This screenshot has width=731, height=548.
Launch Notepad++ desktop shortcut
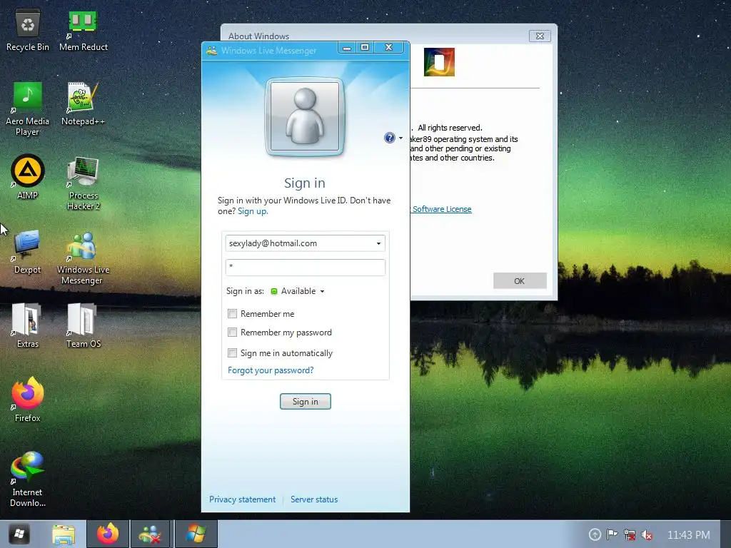(83, 103)
